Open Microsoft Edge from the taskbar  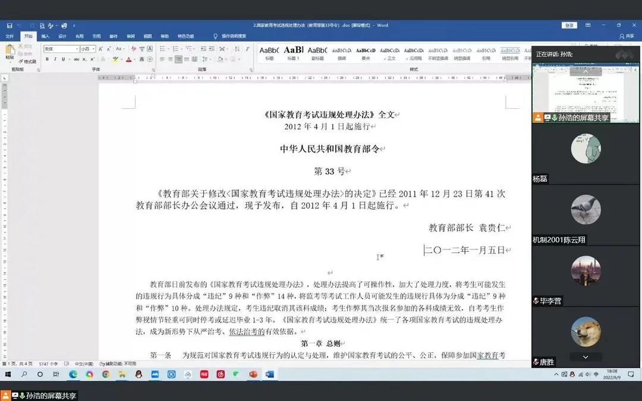click(x=73, y=374)
